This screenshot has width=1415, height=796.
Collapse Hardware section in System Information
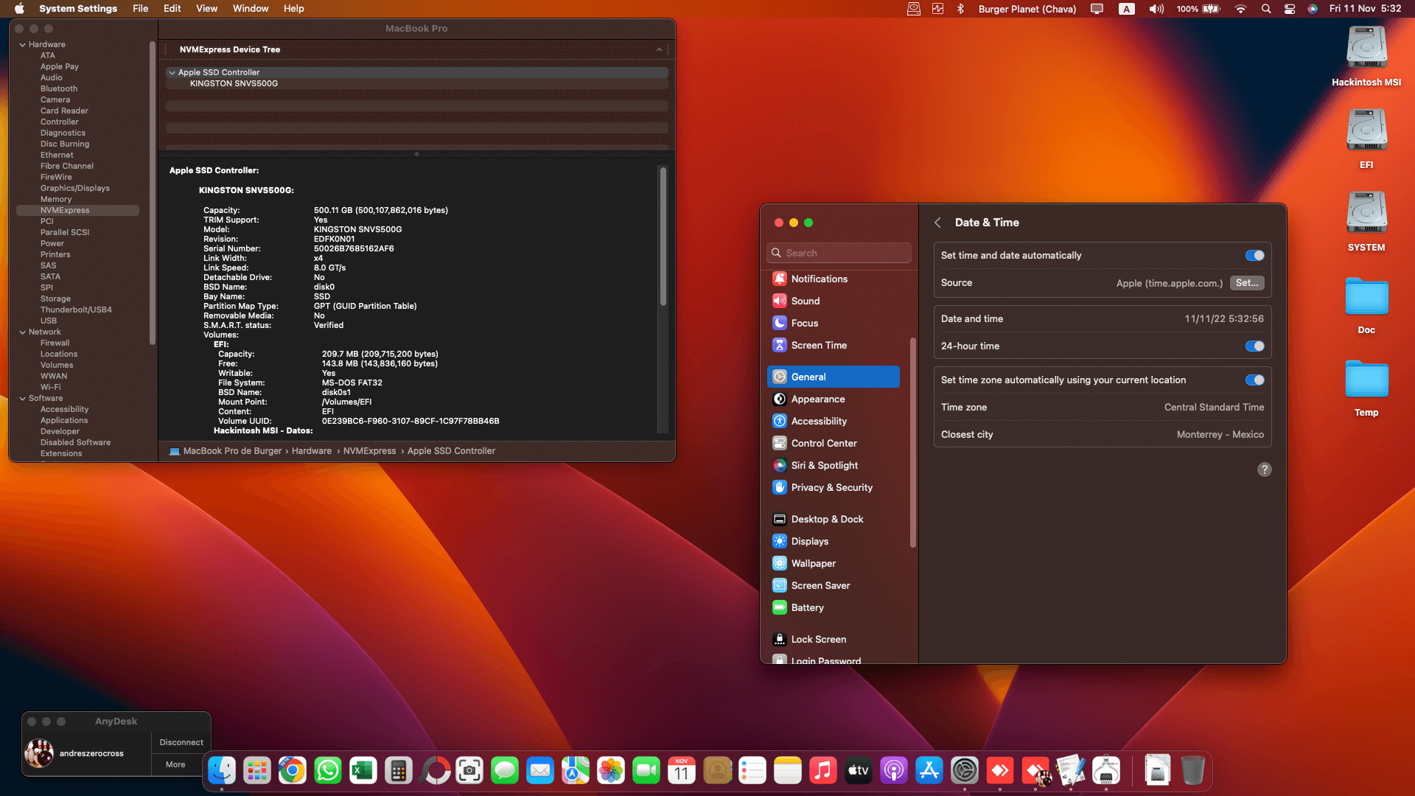pyautogui.click(x=23, y=45)
